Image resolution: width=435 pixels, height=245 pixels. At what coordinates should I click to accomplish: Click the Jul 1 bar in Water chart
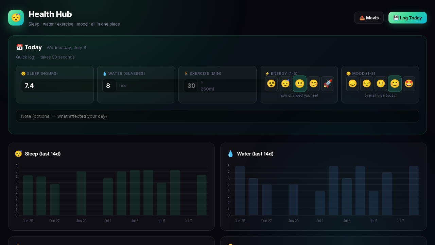[x=320, y=203]
